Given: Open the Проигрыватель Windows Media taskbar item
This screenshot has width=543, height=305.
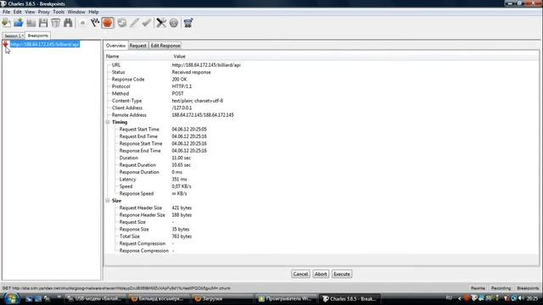Looking at the screenshot, I should tap(286, 299).
